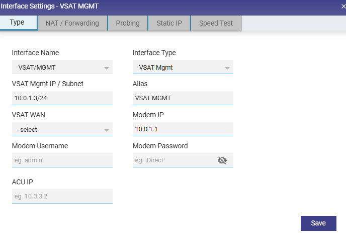Focus the Alias text field
346x234 pixels.
click(x=183, y=99)
